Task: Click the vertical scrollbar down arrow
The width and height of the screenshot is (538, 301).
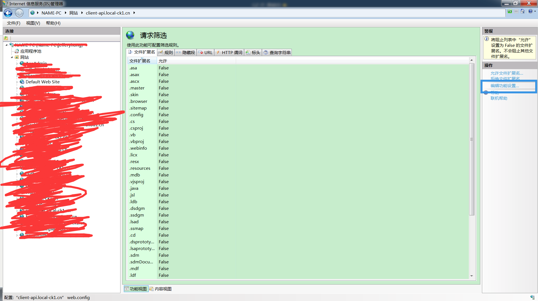Action: (472, 276)
